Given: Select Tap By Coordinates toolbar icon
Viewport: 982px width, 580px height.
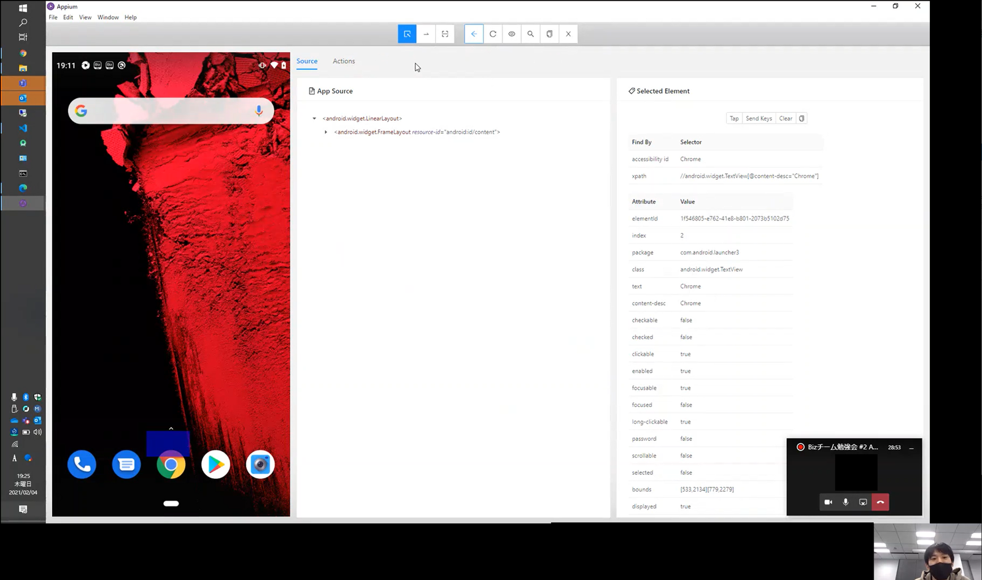Looking at the screenshot, I should pyautogui.click(x=445, y=34).
